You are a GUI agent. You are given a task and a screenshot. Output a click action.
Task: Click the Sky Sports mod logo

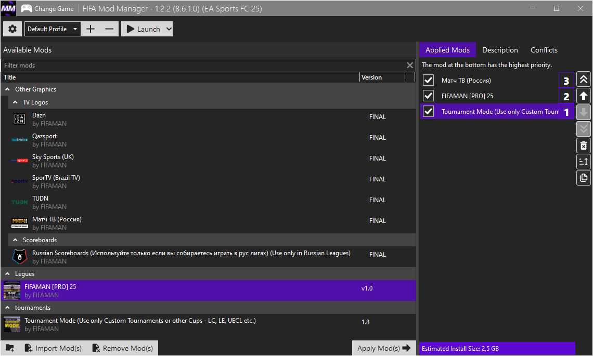20,161
